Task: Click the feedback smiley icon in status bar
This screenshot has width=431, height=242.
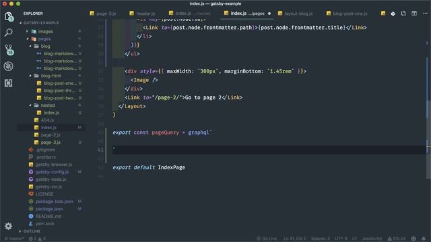Action: tap(413, 239)
